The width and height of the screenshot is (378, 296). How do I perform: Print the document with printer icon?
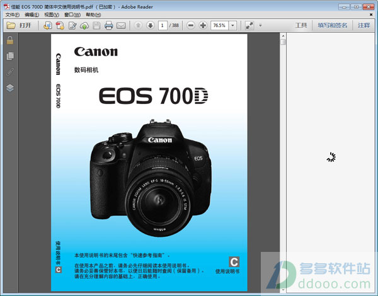pos(108,25)
